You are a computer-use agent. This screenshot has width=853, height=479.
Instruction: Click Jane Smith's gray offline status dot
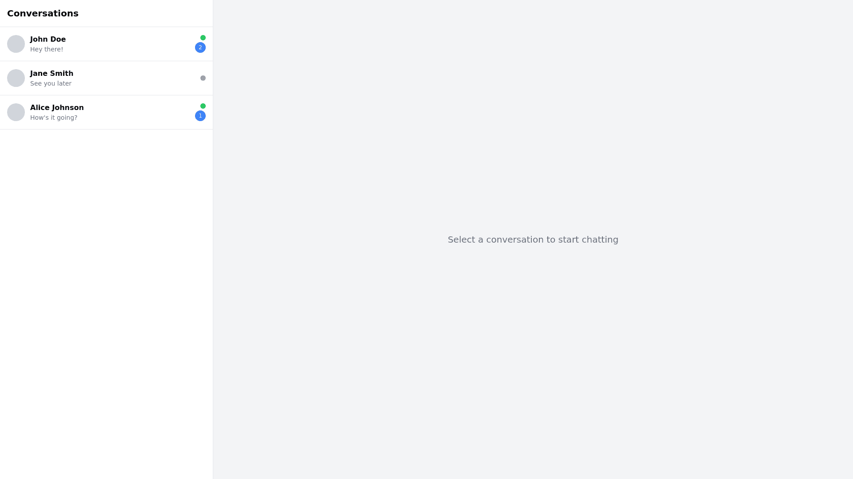click(x=203, y=78)
